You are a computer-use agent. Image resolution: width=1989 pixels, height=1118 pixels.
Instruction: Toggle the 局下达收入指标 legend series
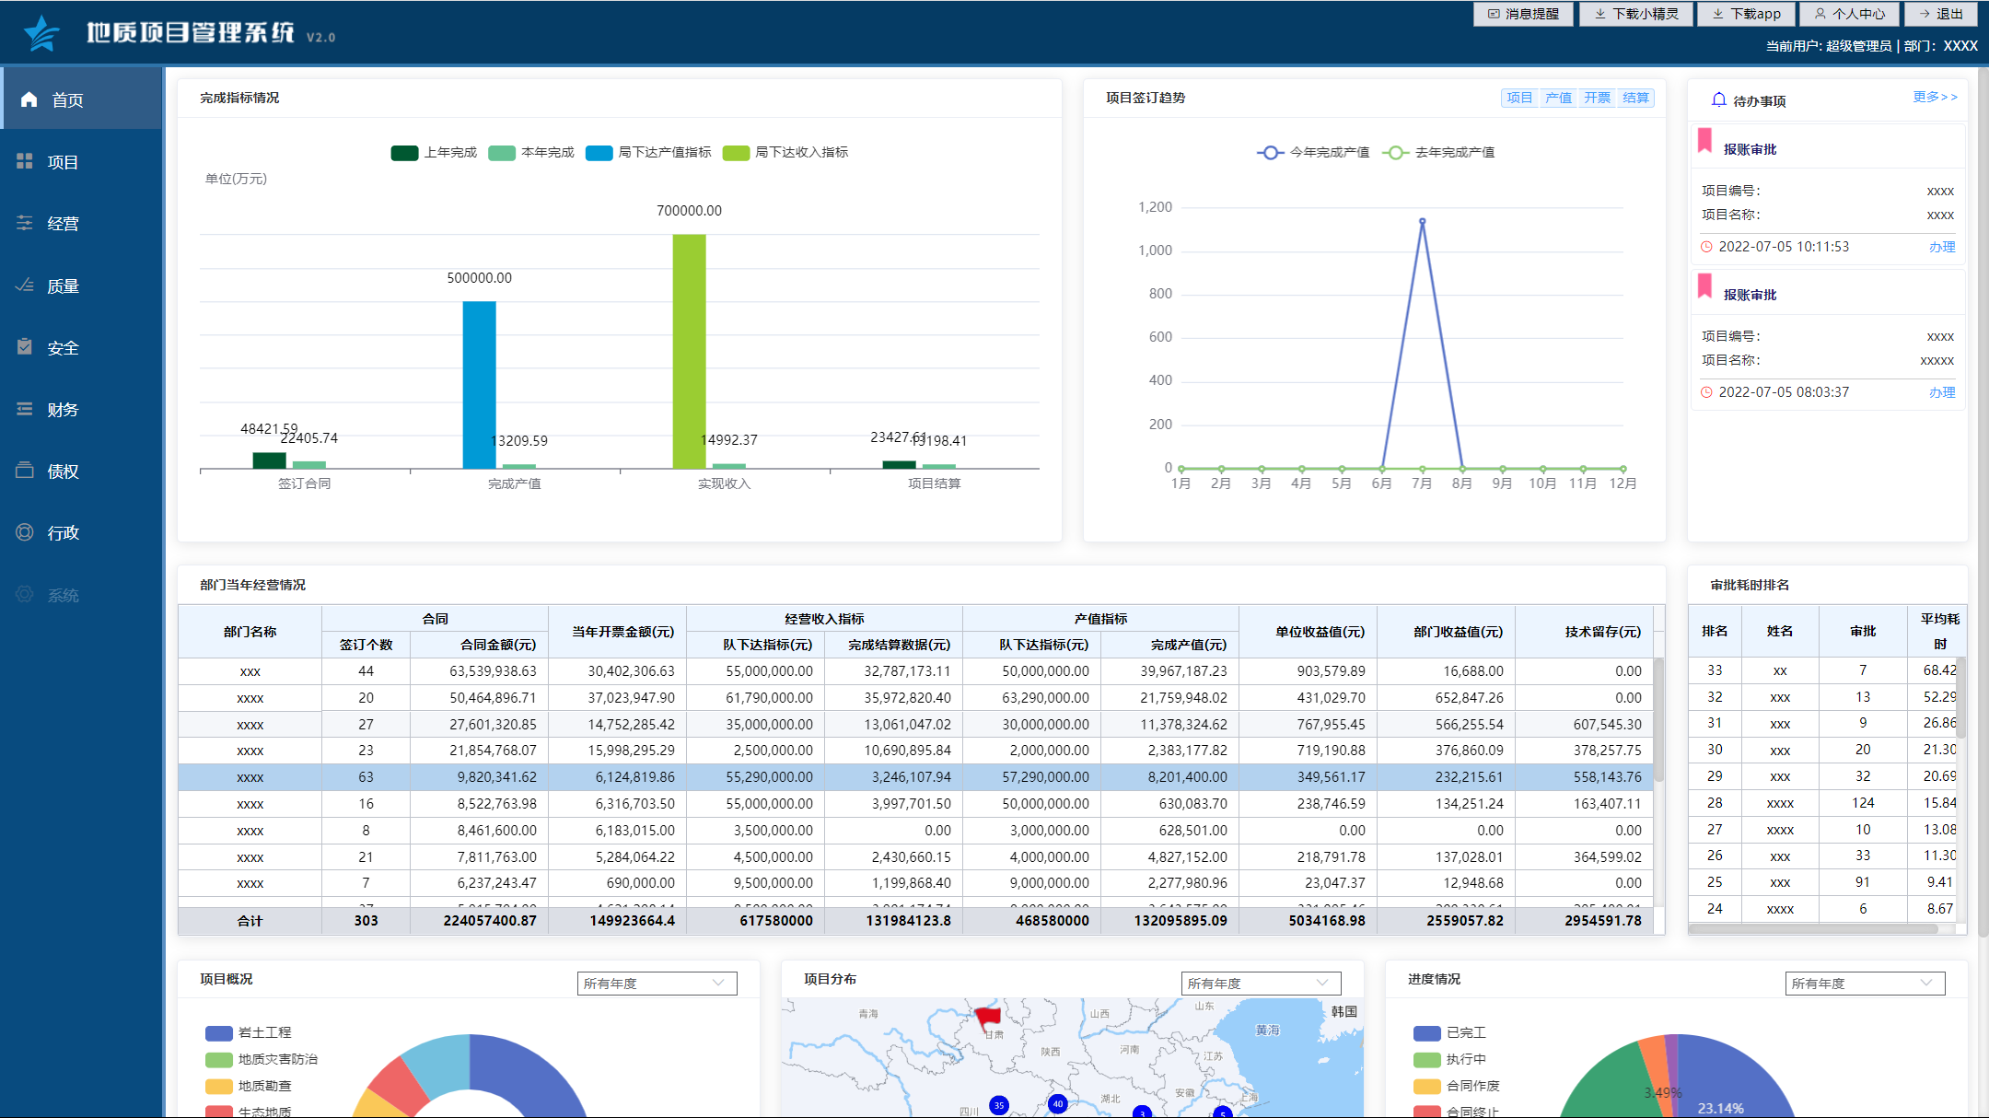tap(785, 153)
